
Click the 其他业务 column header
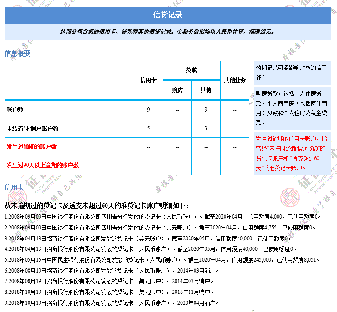pyautogui.click(x=234, y=80)
